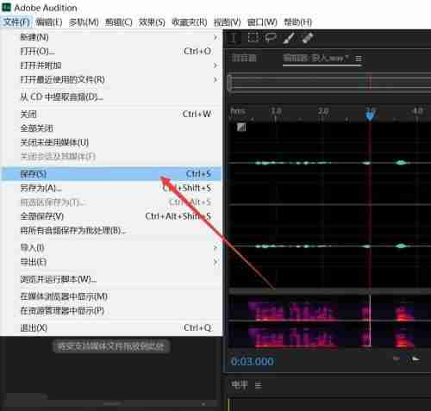Viewport: 431px width, 411px height.
Task: Click the spectral frequency display
Action: tap(330, 322)
